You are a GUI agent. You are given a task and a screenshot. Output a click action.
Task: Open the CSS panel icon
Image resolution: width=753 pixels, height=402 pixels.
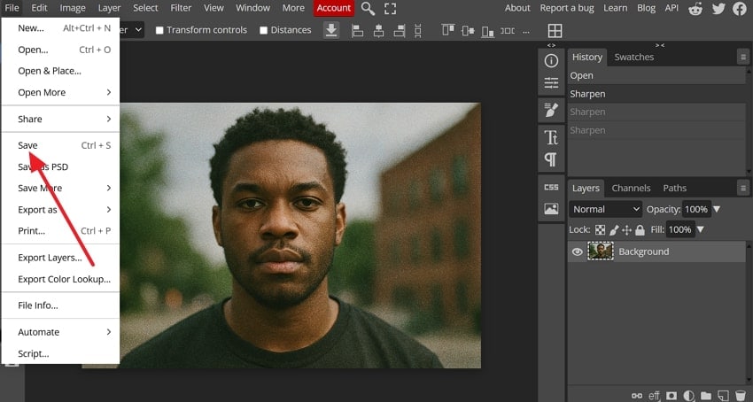coord(551,188)
